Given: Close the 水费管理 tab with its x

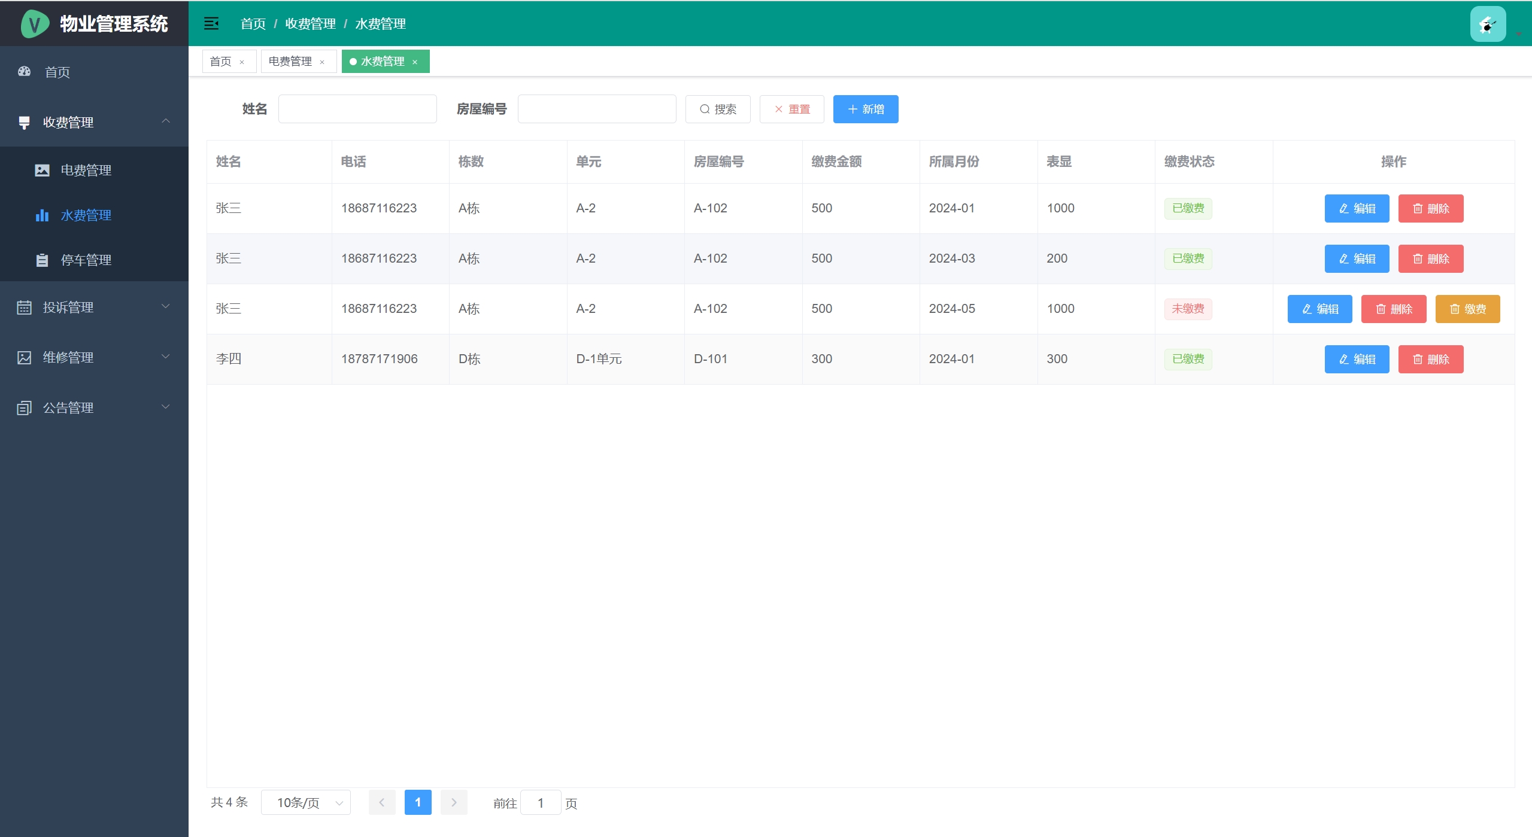Looking at the screenshot, I should (x=415, y=62).
